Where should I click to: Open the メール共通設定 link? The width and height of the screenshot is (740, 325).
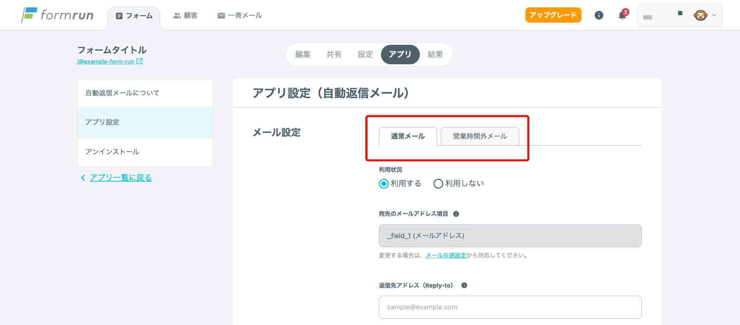446,255
